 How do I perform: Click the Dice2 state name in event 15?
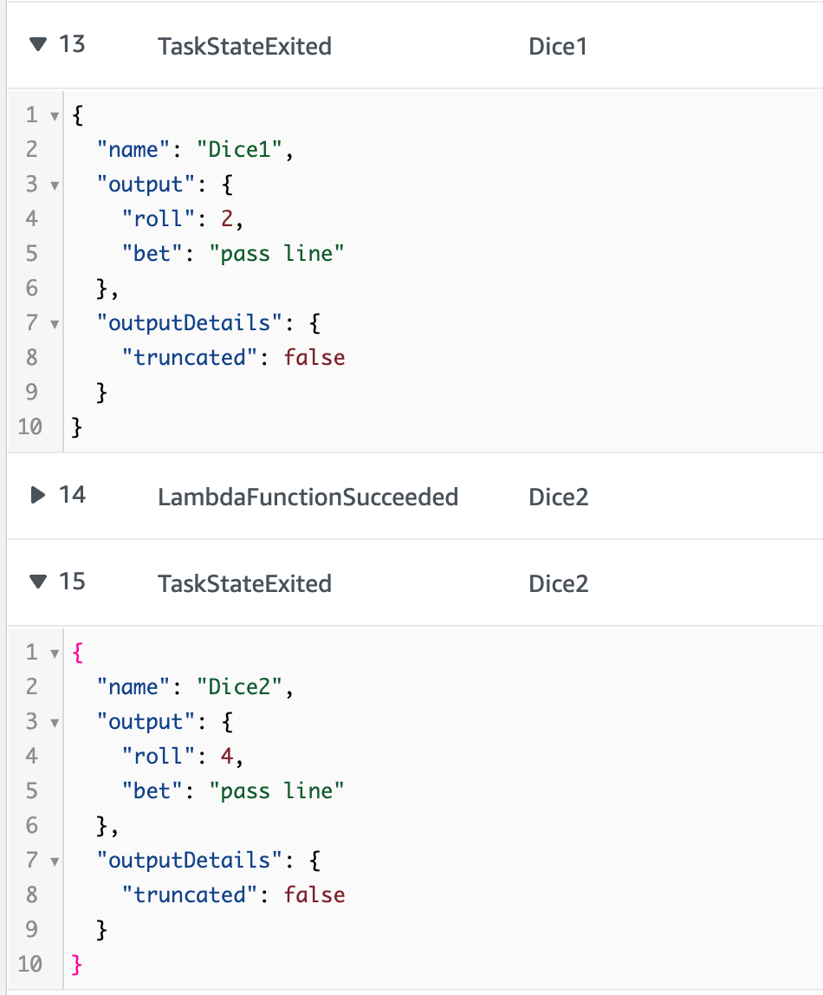pos(559,583)
